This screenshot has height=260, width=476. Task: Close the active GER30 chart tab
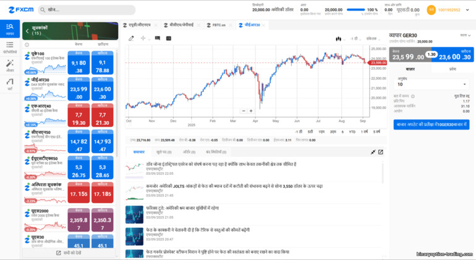pyautogui.click(x=263, y=25)
